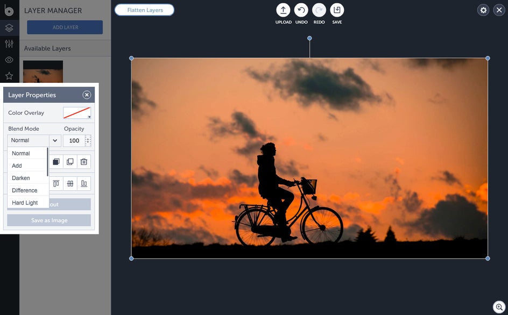The width and height of the screenshot is (508, 315).
Task: Click the Flatten Layers button
Action: tap(145, 10)
